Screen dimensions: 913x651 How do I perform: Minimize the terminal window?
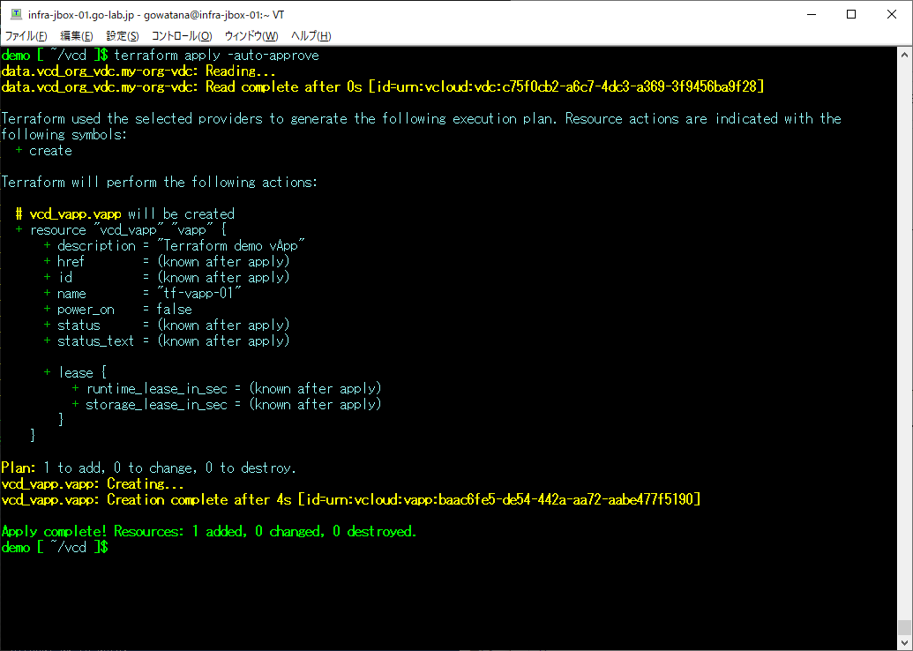812,14
